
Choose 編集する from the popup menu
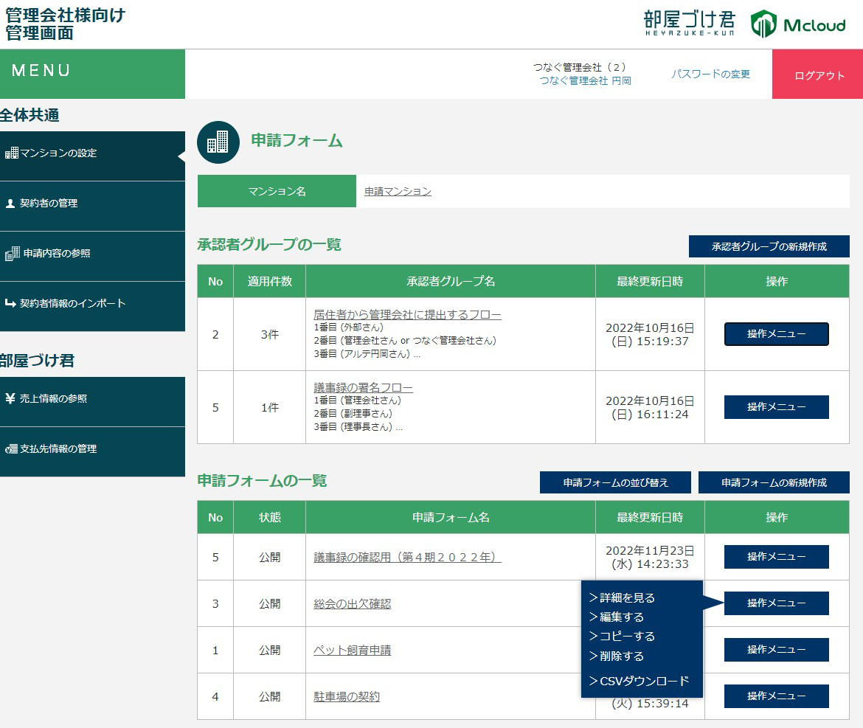pos(617,617)
